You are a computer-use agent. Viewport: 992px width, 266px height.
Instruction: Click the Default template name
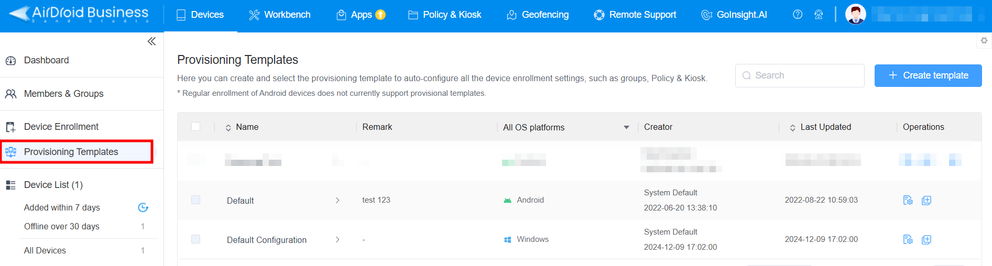240,201
